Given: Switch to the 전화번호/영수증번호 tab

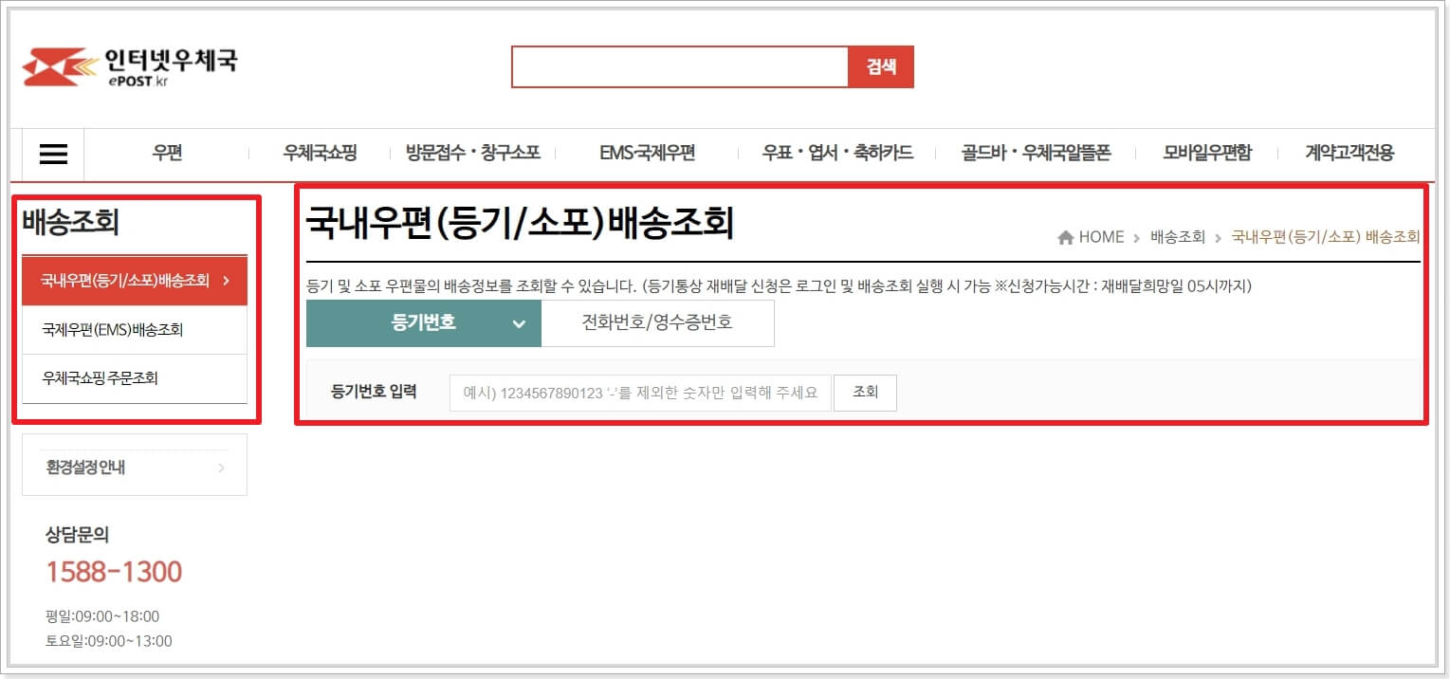Looking at the screenshot, I should [x=657, y=322].
